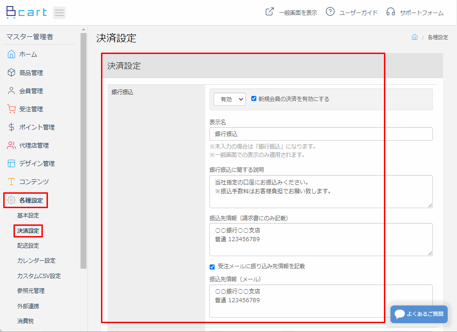Screen dimensions: 457x332
Task: Open the よくあるご質問 chat button
Action: [419, 314]
